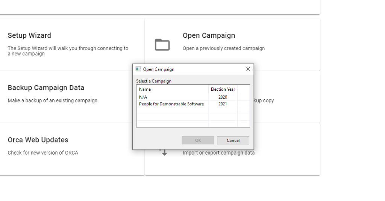Click the Open Campaign card heading
Viewport: 385px width, 201px height.
(209, 36)
